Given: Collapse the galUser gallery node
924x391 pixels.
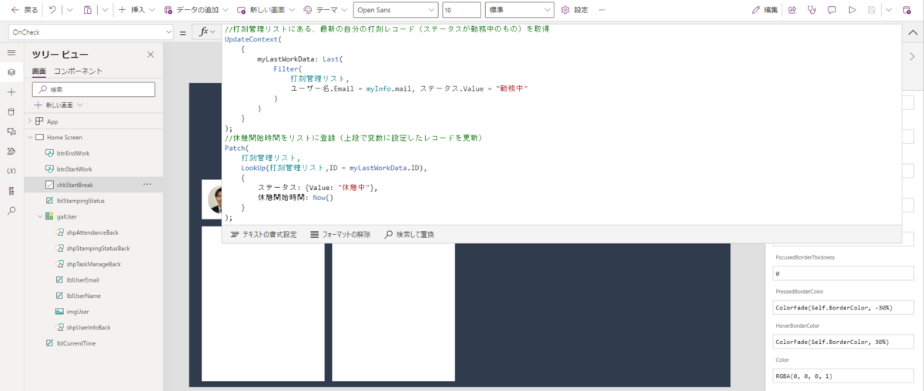Looking at the screenshot, I should coord(40,216).
